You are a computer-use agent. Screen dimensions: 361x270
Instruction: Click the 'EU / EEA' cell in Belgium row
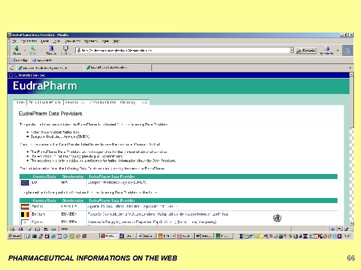click(x=69, y=214)
